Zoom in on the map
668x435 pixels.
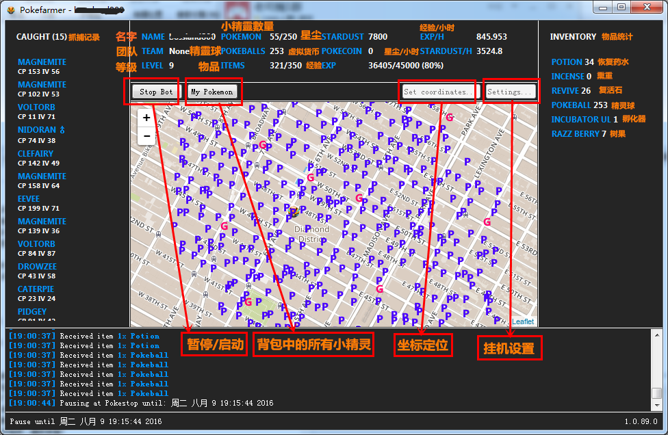[146, 118]
